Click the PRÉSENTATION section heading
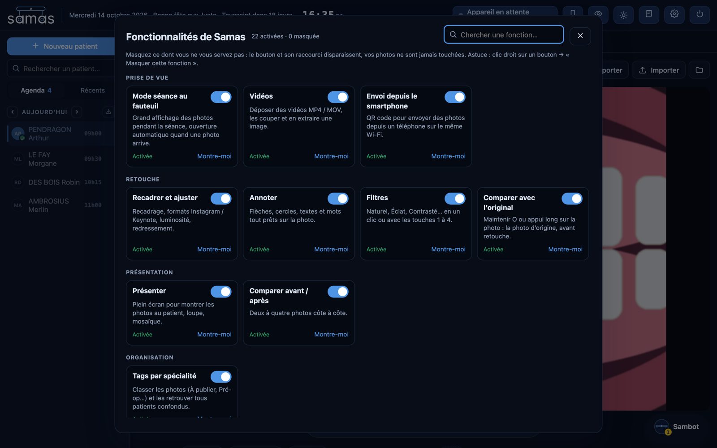The width and height of the screenshot is (717, 448). (x=149, y=272)
